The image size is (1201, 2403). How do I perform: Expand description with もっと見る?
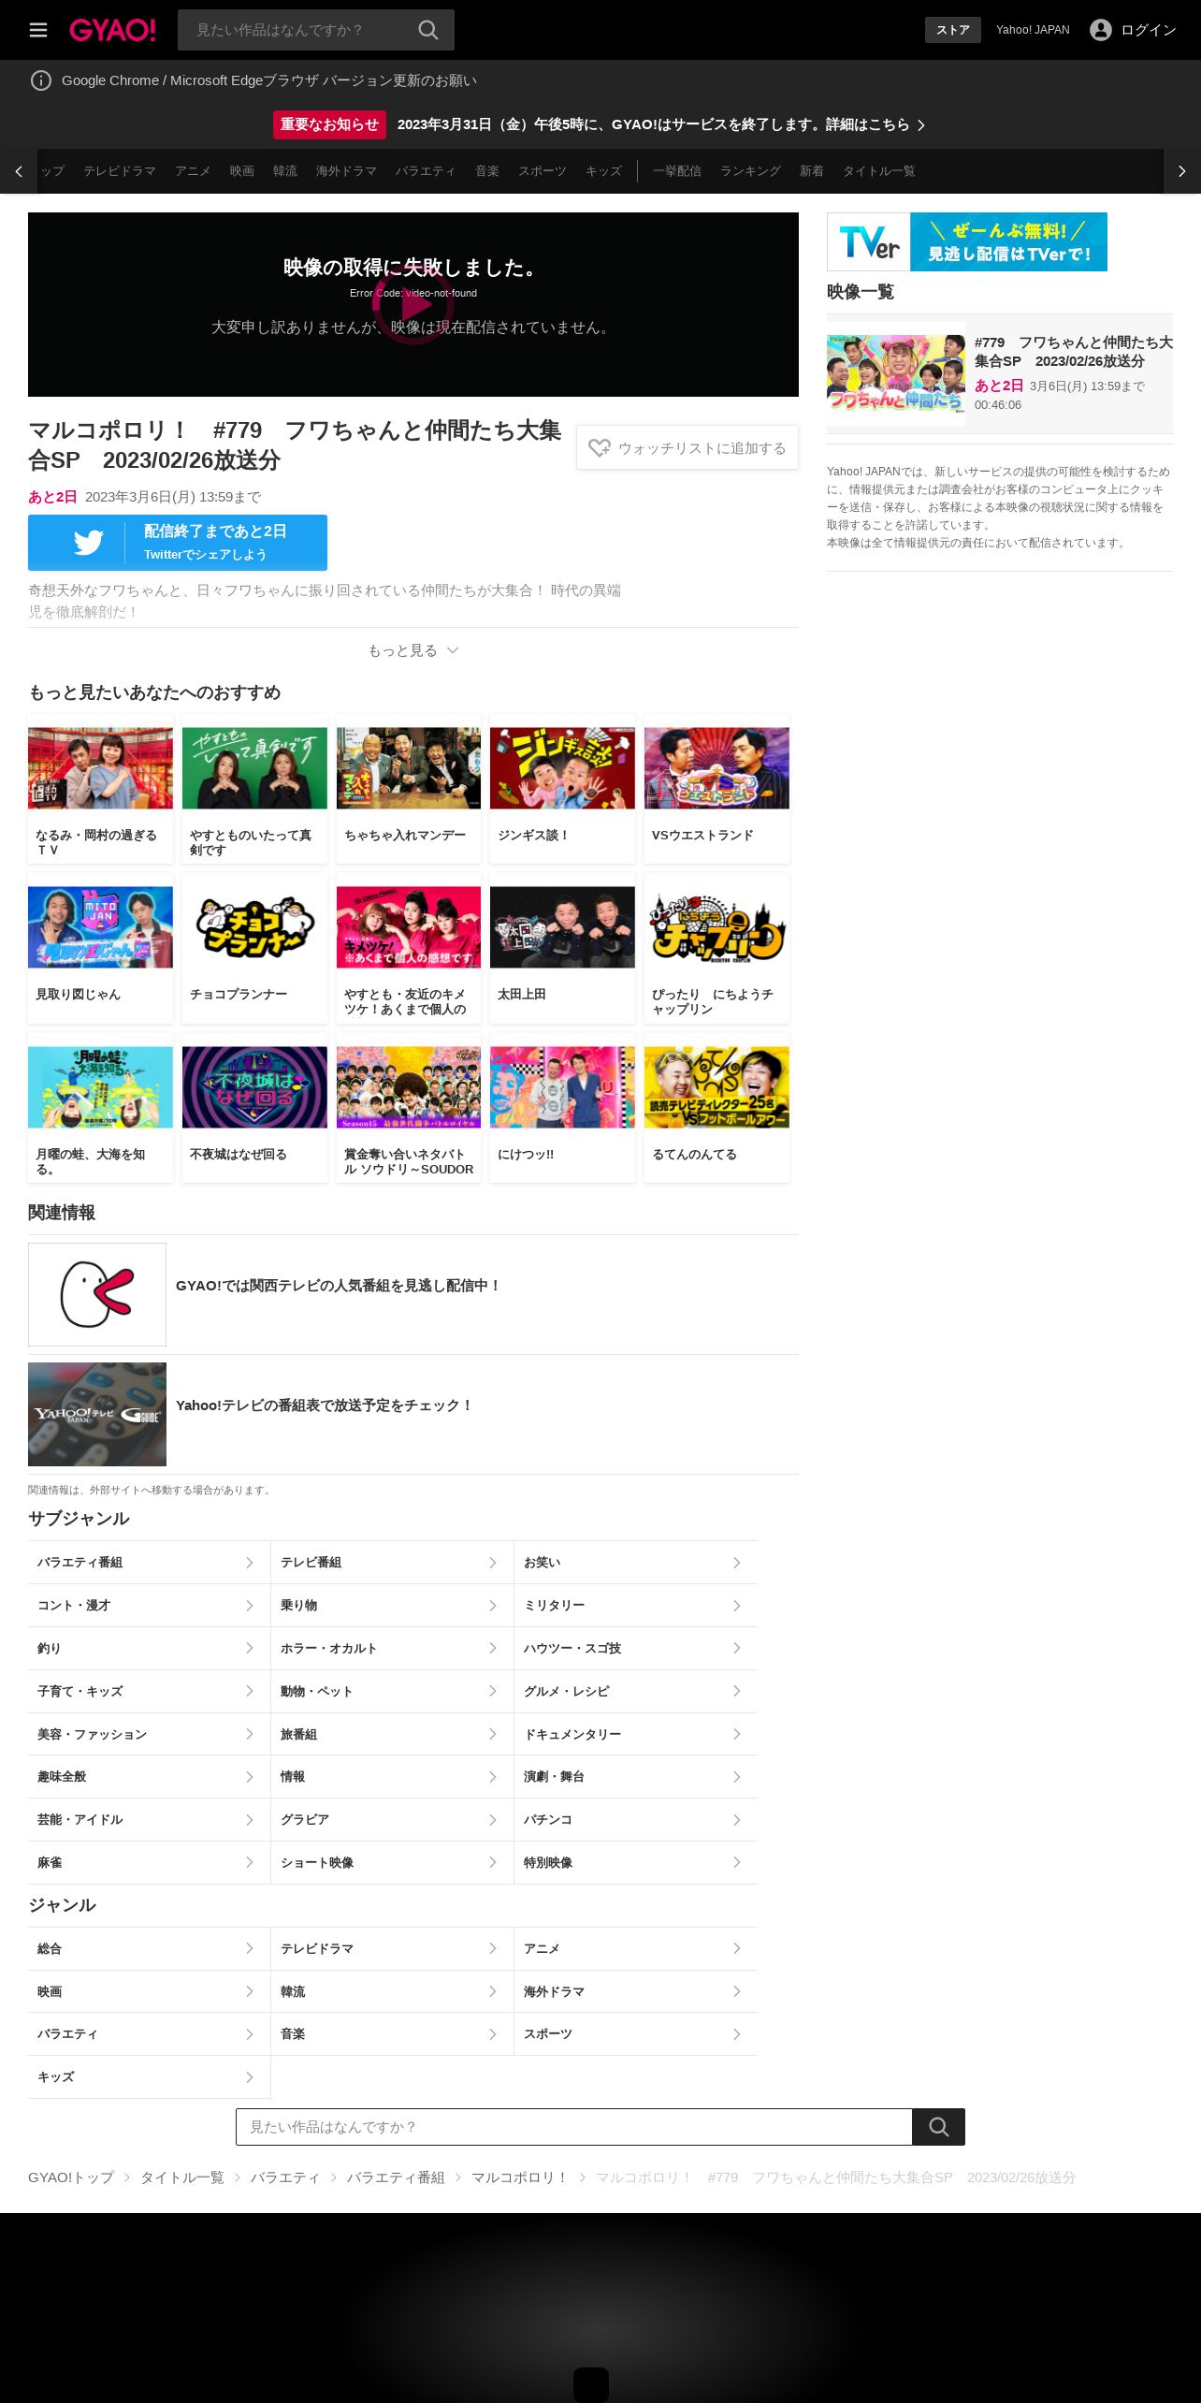coord(413,650)
